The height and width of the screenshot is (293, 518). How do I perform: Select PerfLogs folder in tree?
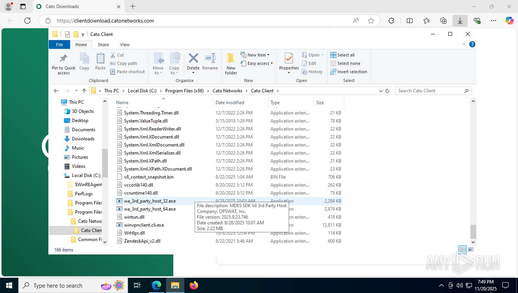coord(83,194)
